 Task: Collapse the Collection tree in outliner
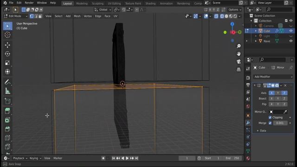pyautogui.click(x=252, y=20)
